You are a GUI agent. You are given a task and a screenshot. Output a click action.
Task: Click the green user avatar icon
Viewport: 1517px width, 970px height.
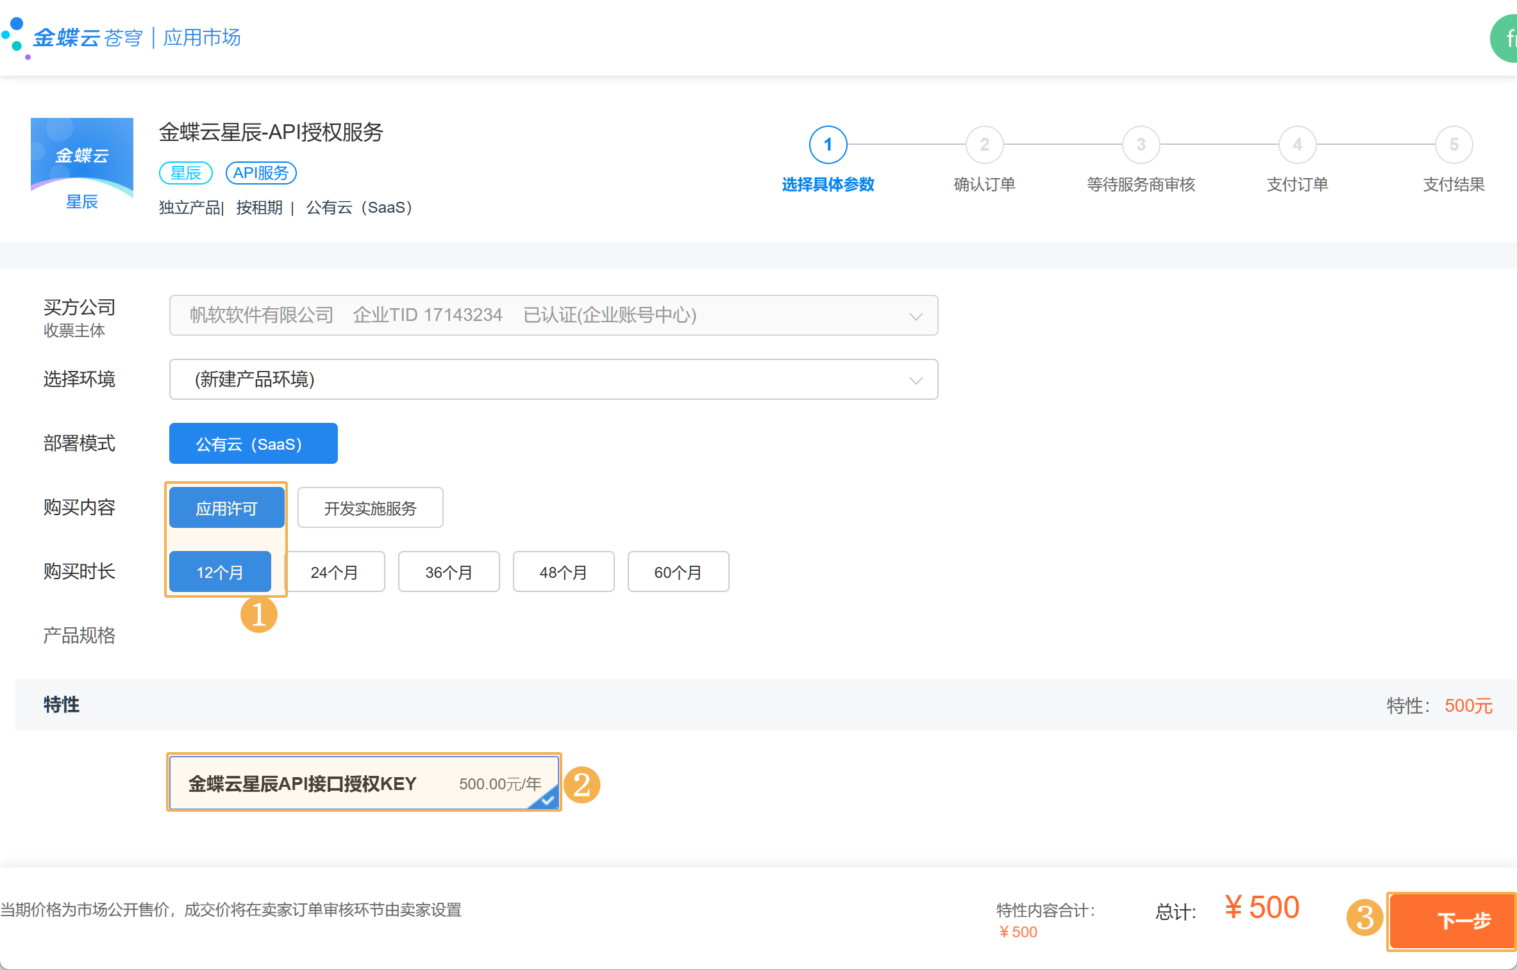point(1505,38)
